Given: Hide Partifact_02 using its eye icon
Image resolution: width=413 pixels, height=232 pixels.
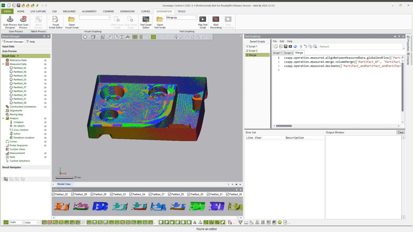Looking at the screenshot, I should click(x=45, y=68).
